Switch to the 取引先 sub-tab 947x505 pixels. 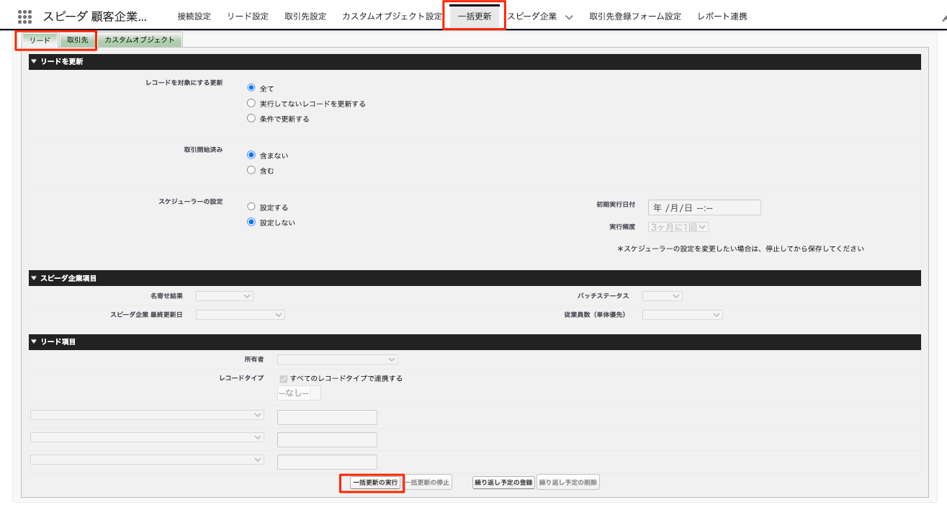point(77,40)
